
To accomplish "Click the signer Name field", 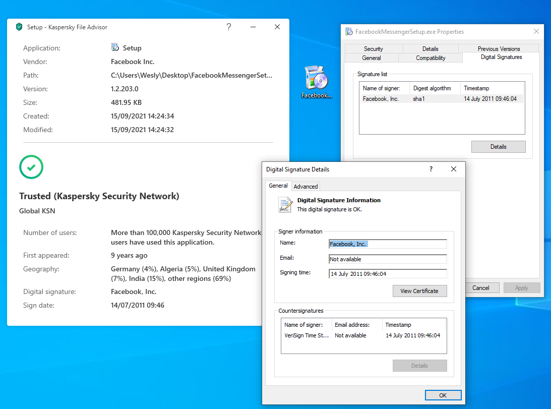I will [x=388, y=244].
